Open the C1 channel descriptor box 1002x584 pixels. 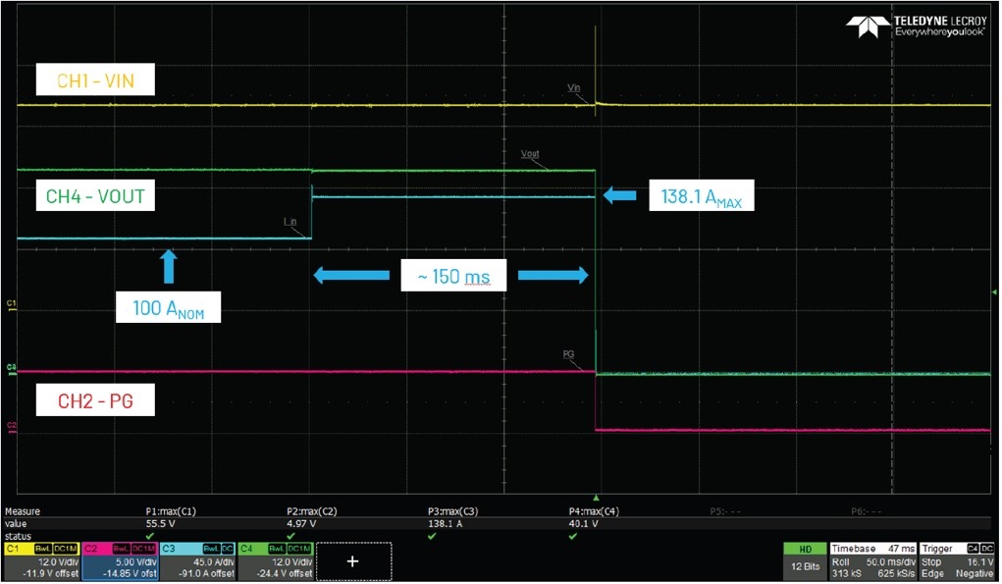tap(40, 560)
